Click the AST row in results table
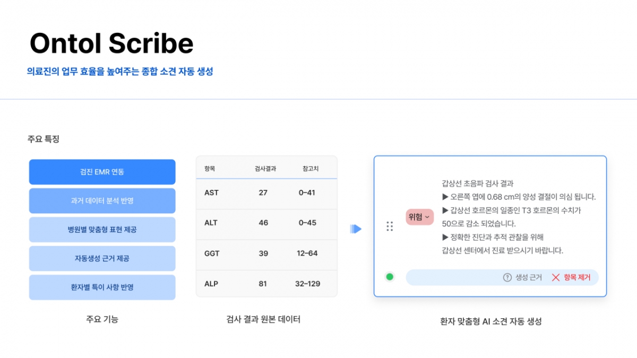 [x=266, y=193]
